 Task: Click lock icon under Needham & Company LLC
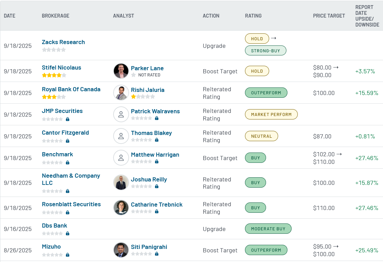[68, 191]
